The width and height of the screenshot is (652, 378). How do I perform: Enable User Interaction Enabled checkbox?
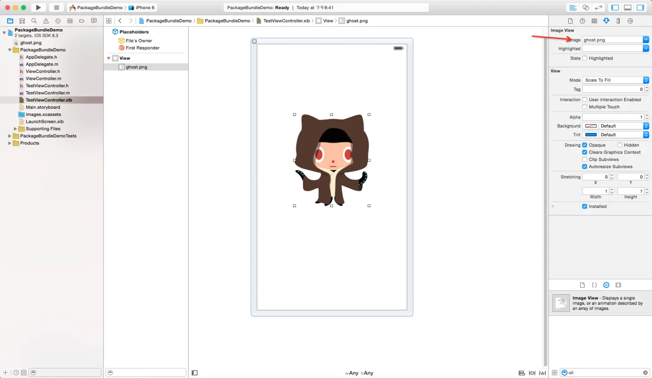click(x=585, y=99)
